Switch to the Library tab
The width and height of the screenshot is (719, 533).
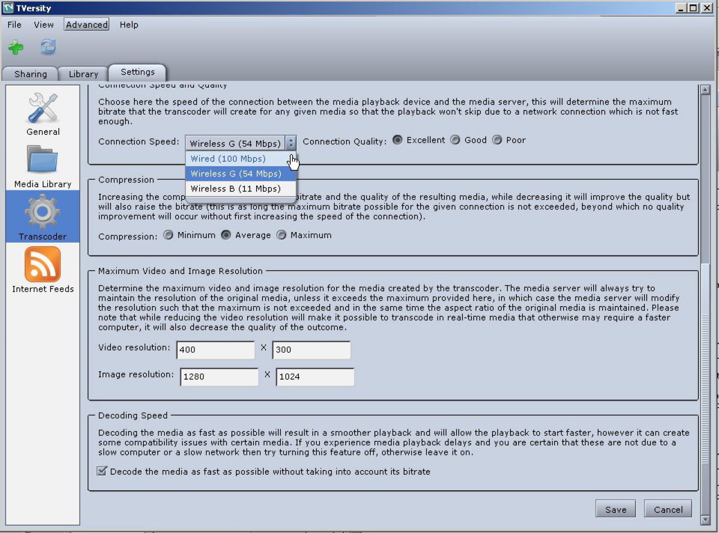[x=83, y=74]
